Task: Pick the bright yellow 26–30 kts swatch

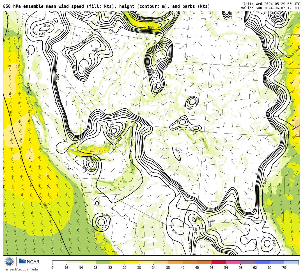Action: coord(132,262)
